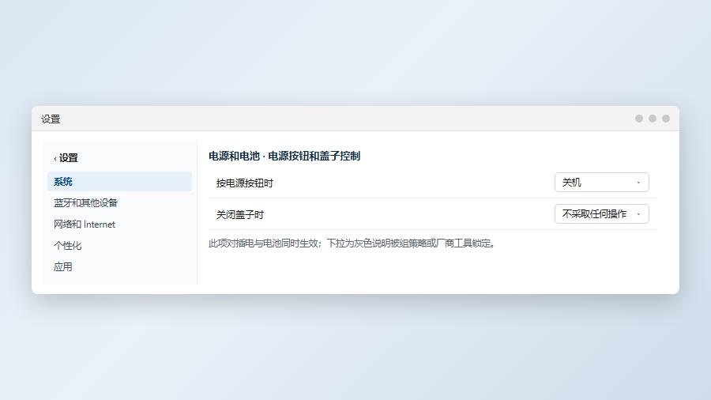
Task: Click the 关闭盖子时 row label
Action: pyautogui.click(x=240, y=214)
